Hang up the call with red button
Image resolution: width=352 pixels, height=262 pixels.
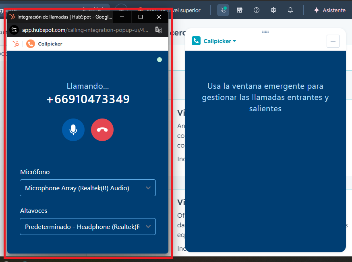click(x=102, y=130)
